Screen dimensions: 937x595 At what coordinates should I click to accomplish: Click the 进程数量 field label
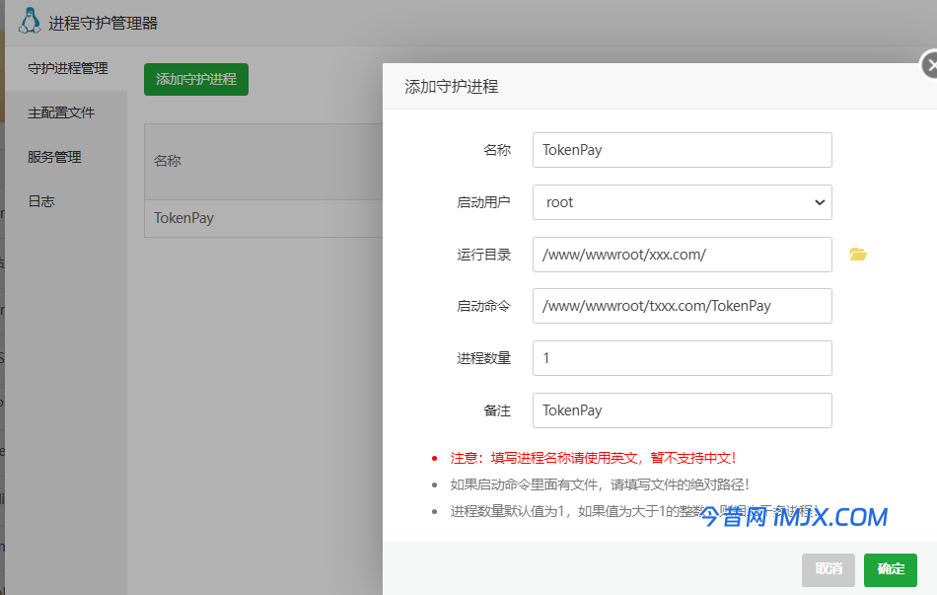(x=483, y=358)
